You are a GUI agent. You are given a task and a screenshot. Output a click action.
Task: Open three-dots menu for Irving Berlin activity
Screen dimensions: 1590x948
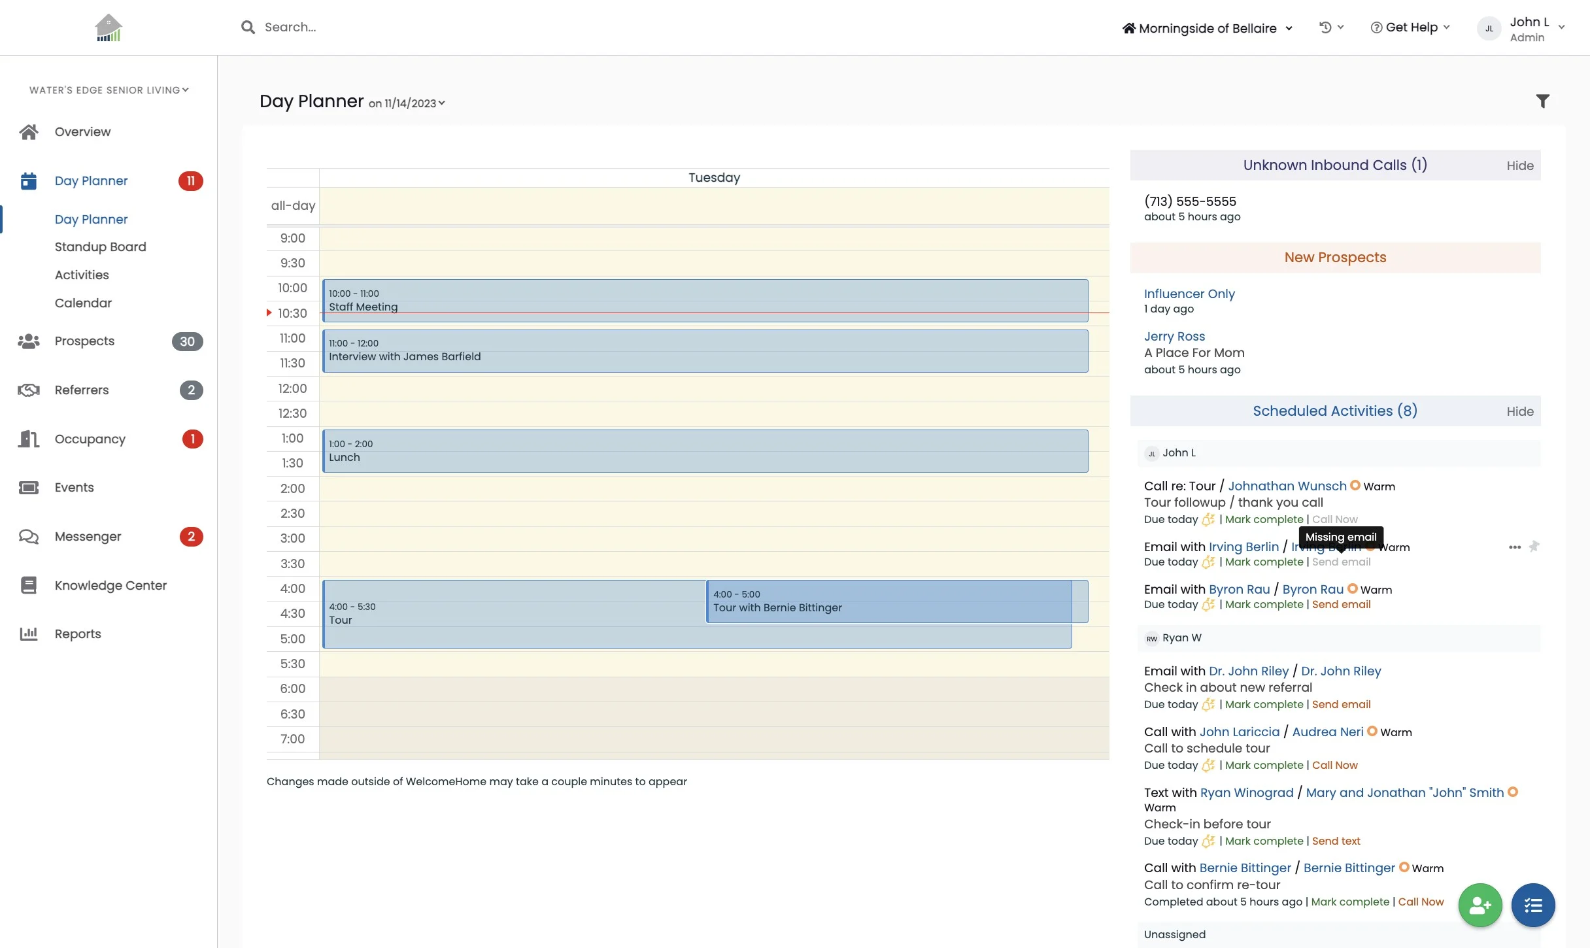click(x=1514, y=547)
